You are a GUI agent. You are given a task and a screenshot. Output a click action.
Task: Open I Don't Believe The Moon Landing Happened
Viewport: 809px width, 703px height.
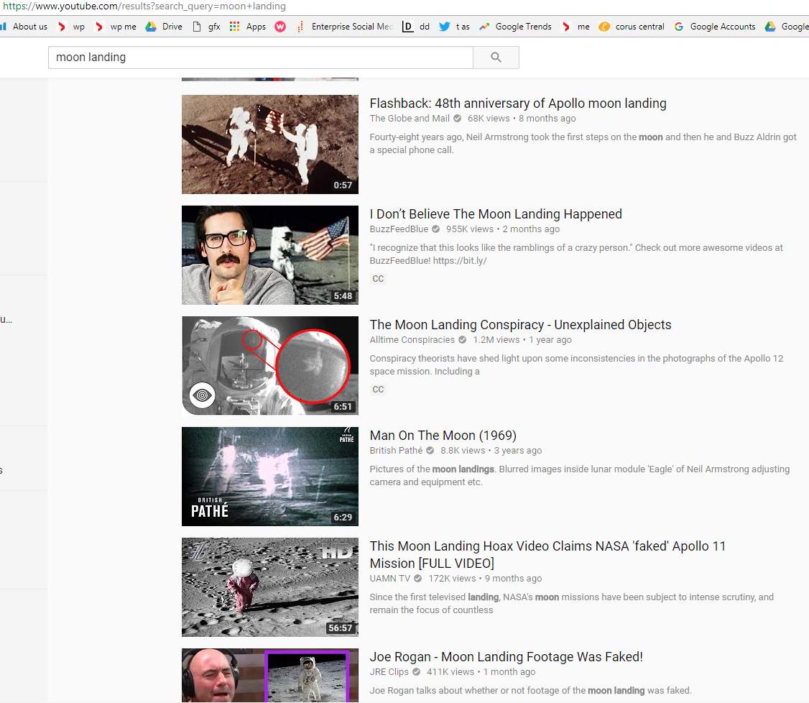point(496,213)
